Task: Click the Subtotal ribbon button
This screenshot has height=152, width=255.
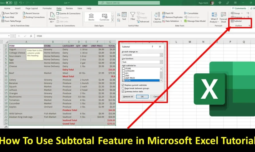Action: click(236, 21)
